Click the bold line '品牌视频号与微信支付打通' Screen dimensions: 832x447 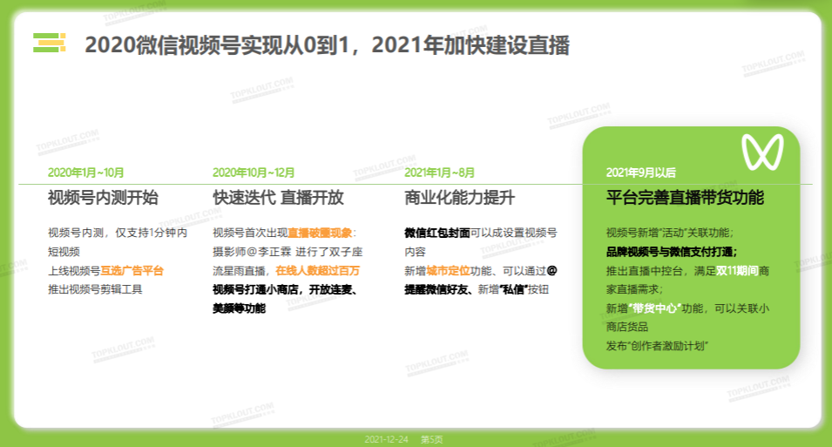(672, 252)
